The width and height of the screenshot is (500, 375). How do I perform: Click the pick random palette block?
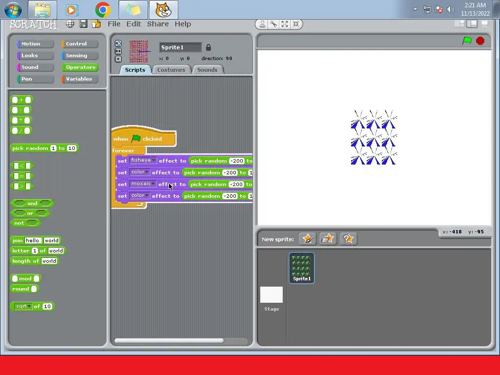click(x=44, y=148)
